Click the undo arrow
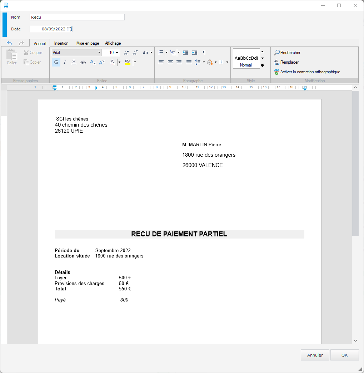 (x=10, y=43)
